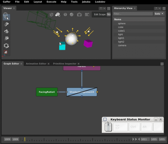
Task: Open the Sets dropdown
Action: (159, 14)
